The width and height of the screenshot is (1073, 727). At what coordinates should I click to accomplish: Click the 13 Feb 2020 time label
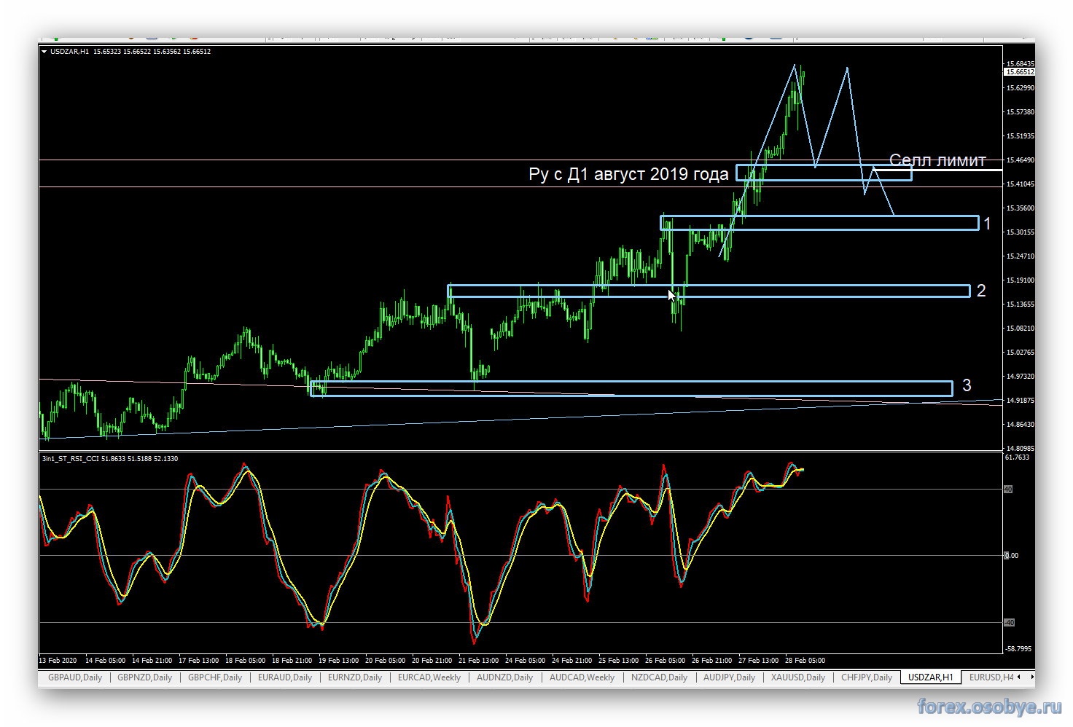pos(58,661)
